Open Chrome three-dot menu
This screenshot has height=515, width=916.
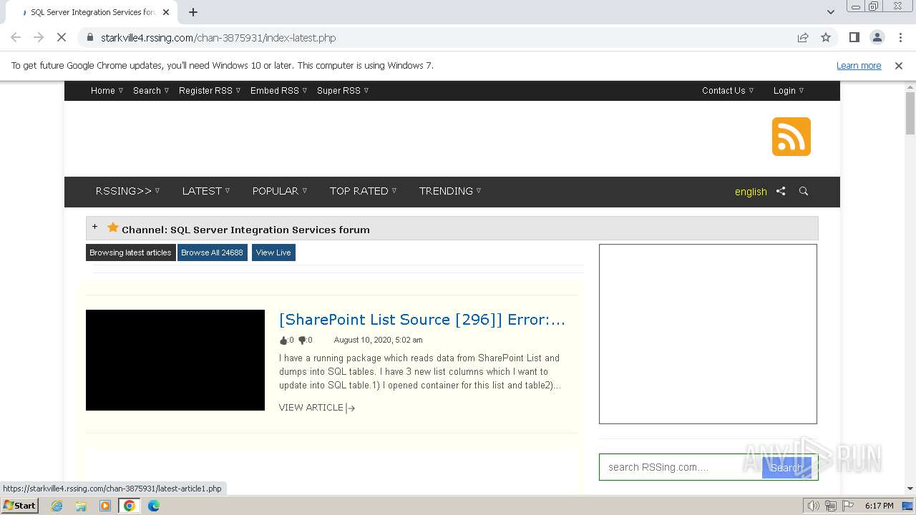coord(900,37)
